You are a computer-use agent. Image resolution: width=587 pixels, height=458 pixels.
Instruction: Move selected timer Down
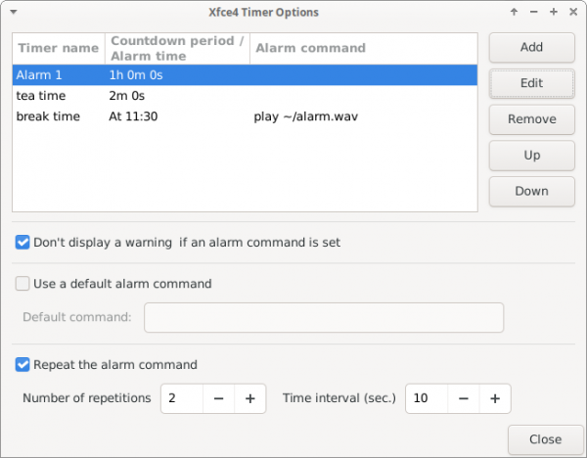(531, 191)
